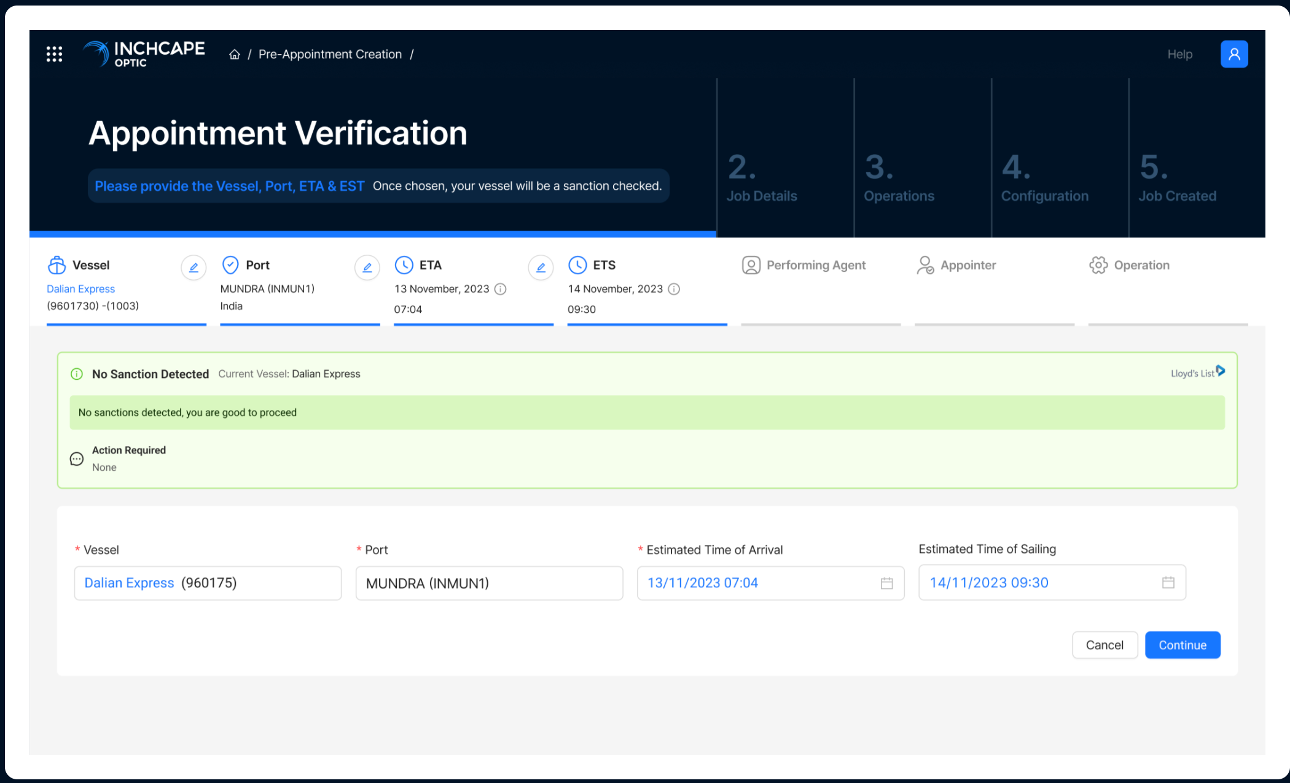Image resolution: width=1290 pixels, height=783 pixels.
Task: Click the ETS clock icon
Action: pos(577,264)
